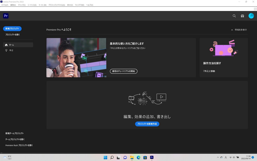Open File Explorer from taskbar
257x161 pixels.
click(132, 157)
